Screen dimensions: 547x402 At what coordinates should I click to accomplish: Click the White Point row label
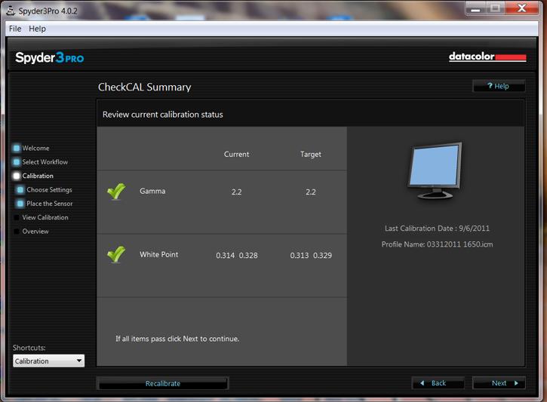[x=158, y=254]
